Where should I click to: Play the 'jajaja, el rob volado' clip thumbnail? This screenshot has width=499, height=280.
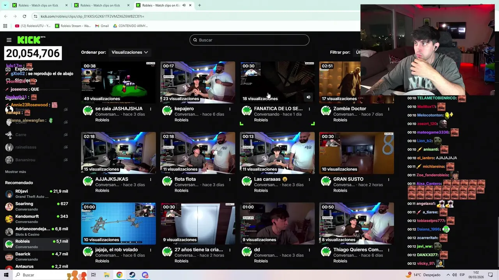point(119,223)
